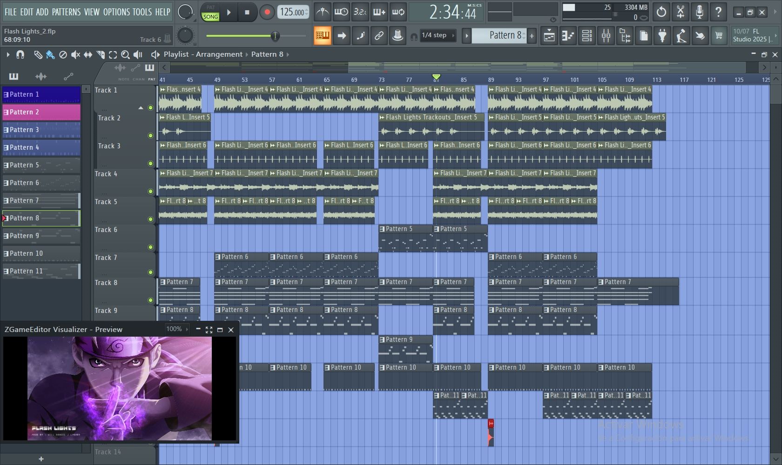Switch between PAT and SONG mode
The width and height of the screenshot is (782, 465).
coord(210,13)
